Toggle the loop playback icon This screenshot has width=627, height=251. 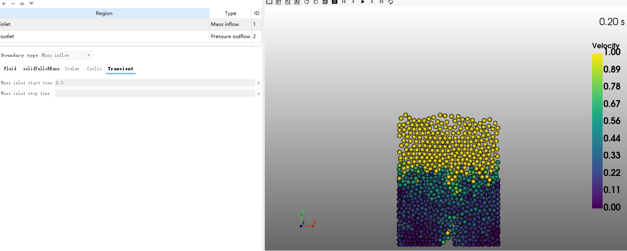click(391, 2)
